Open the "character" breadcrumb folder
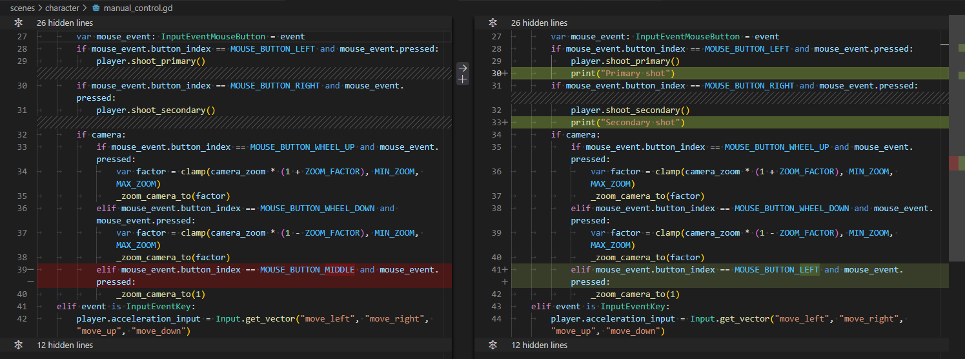The image size is (965, 359). click(x=62, y=8)
